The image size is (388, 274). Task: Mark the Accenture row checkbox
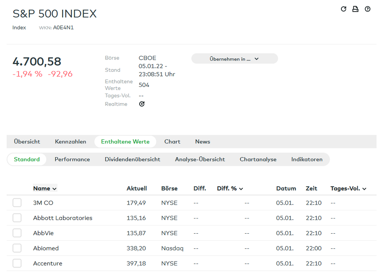[17, 264]
